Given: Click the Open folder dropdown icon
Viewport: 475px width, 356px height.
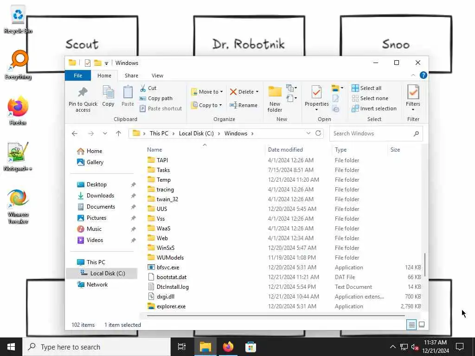Looking at the screenshot, I should coord(337,88).
